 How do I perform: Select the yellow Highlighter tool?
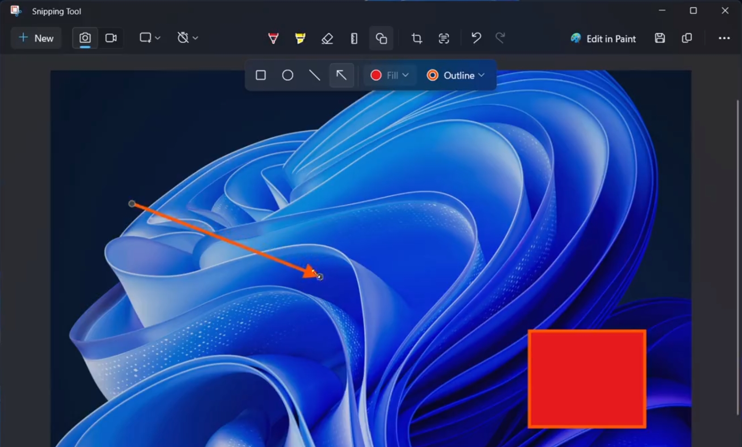click(x=300, y=38)
